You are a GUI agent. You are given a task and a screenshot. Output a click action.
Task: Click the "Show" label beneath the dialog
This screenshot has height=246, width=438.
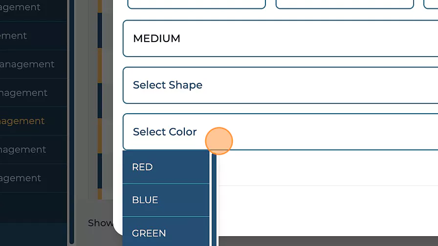[x=100, y=223]
